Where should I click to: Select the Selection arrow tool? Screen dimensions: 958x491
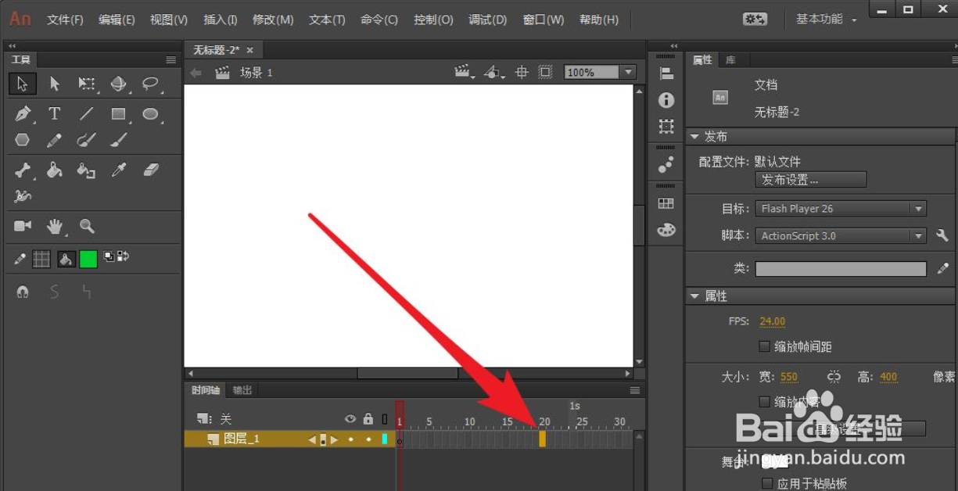tap(23, 84)
